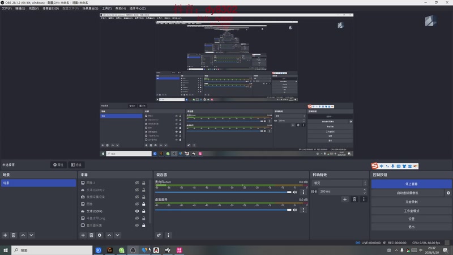Open the Windows Start menu
Viewport: 453px width, 255px height.
tap(6, 250)
